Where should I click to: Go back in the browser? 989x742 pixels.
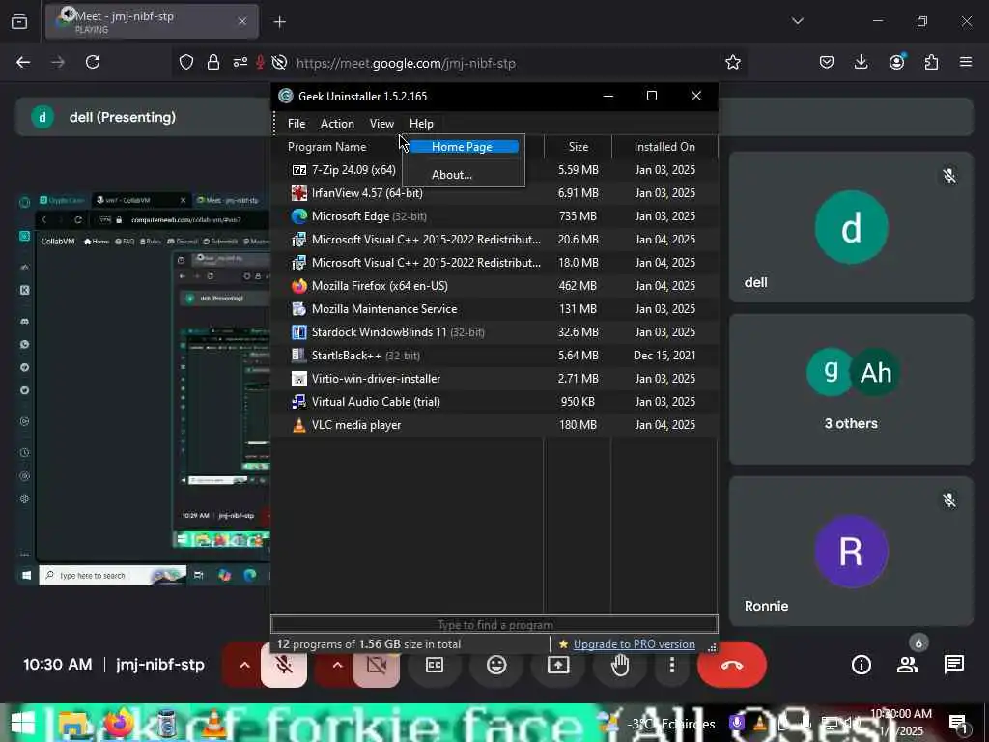point(23,62)
